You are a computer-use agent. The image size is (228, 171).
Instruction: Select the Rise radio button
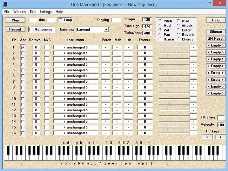click(x=178, y=21)
